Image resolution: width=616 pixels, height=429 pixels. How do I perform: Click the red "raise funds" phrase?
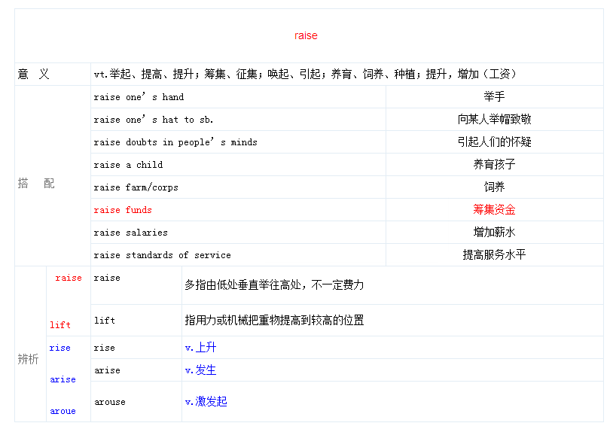pos(123,210)
